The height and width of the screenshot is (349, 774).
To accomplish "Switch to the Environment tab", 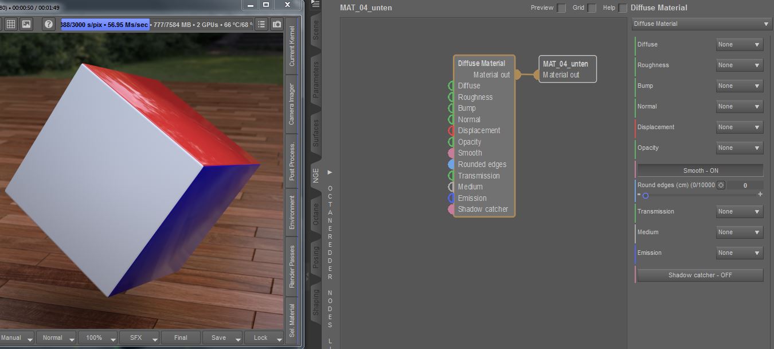I will point(292,212).
